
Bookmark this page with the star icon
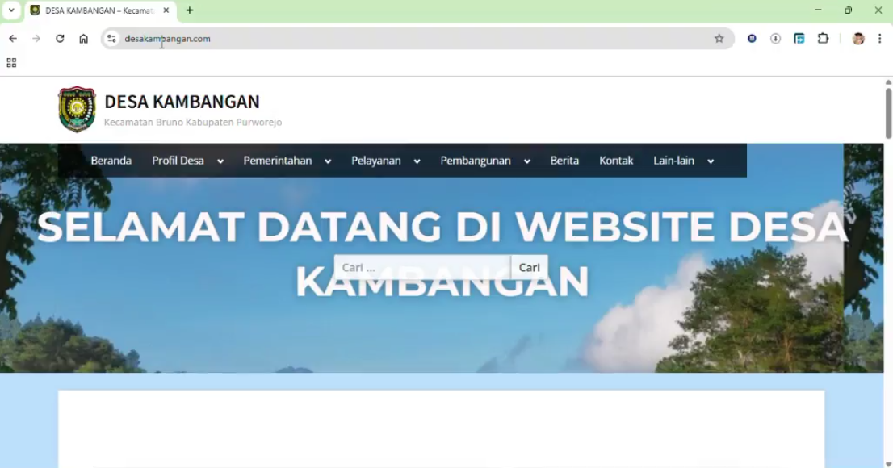tap(719, 38)
